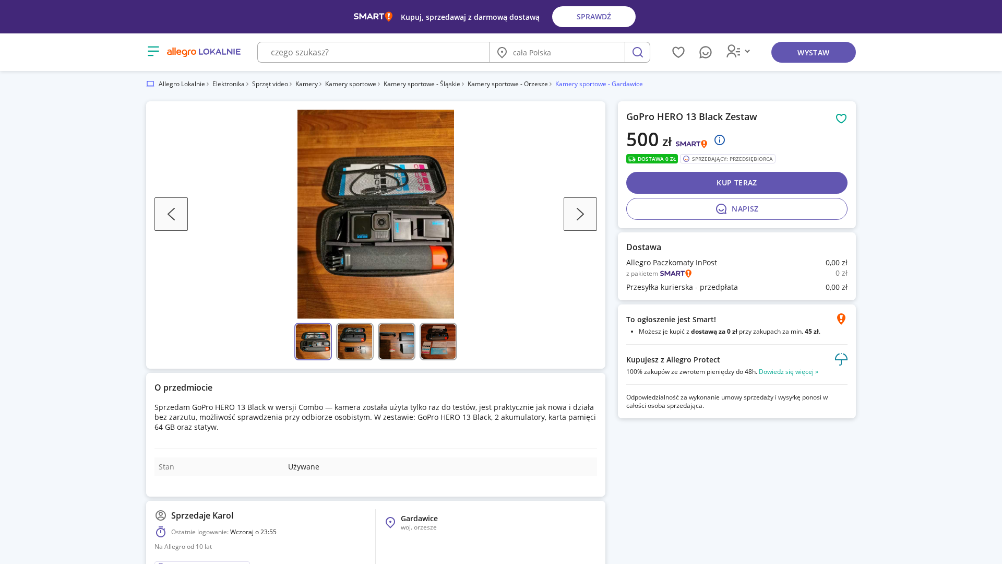Focus the 'cała Polska' location field
Viewport: 1002px width, 564px height.
click(557, 52)
